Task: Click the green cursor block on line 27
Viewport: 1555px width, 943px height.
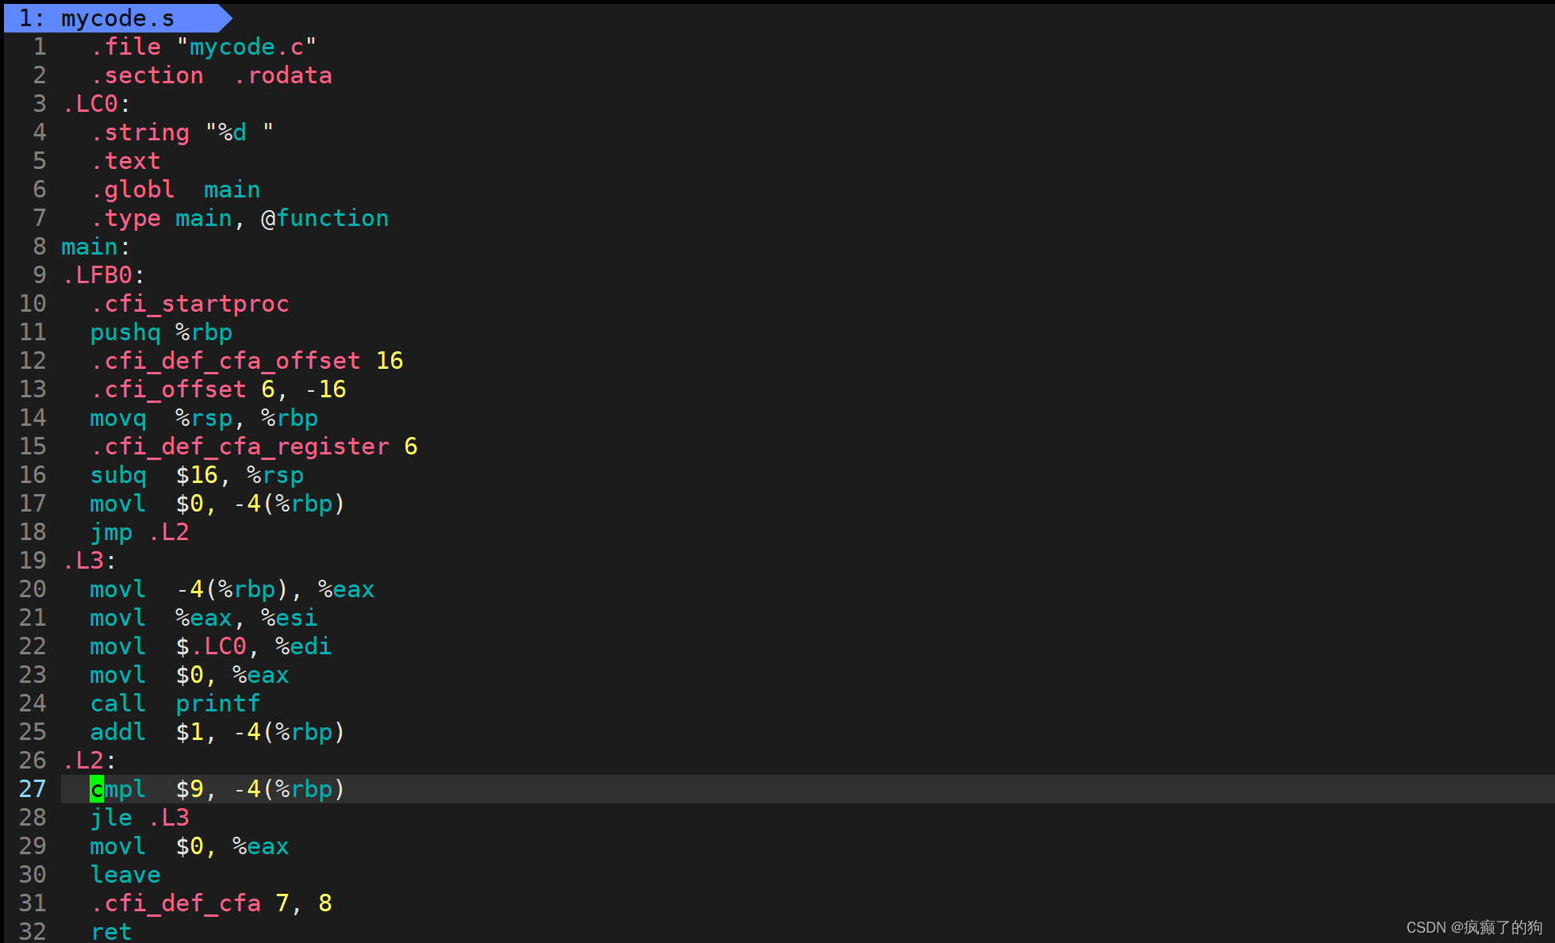Action: tap(97, 789)
